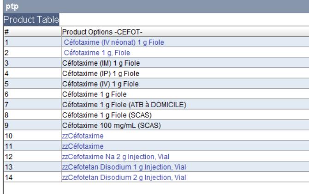Select Céfotaxime (IV néonat) 1 g Fiole
This screenshot has height=194, width=309.
click(113, 42)
